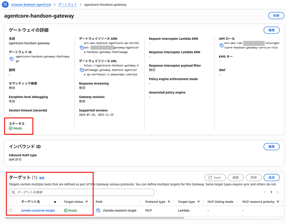Copy the gateway ID value
287x224 pixels.
(11, 59)
